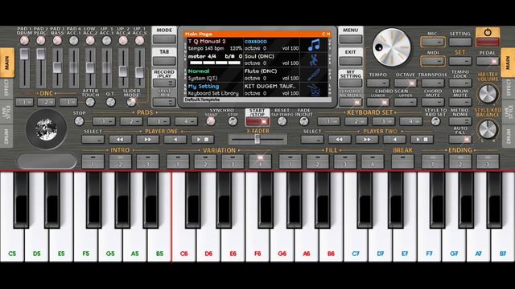Image resolution: width=515 pixels, height=289 pixels.
Task: Hit the Synchro Stop round button
Action: point(233,121)
